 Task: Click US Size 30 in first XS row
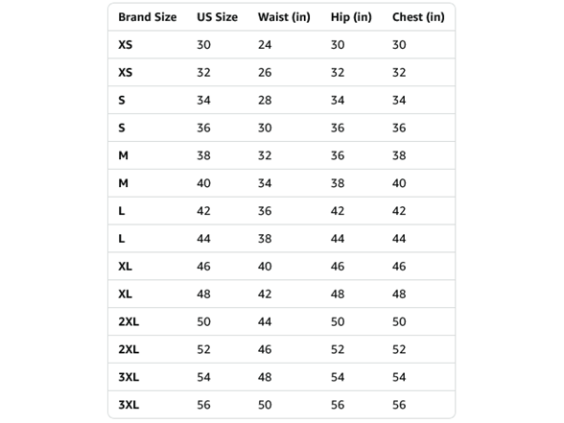pyautogui.click(x=203, y=44)
